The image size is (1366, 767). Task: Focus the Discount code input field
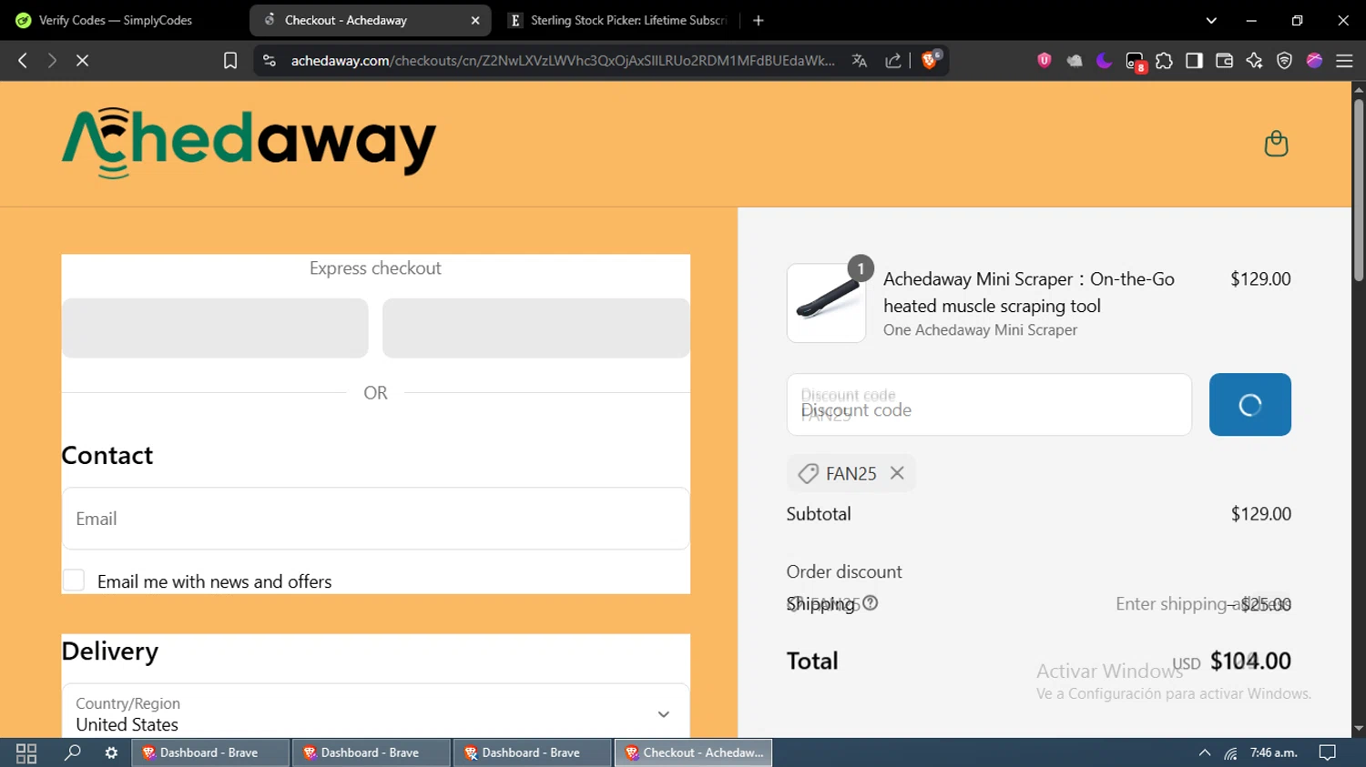[x=989, y=405]
